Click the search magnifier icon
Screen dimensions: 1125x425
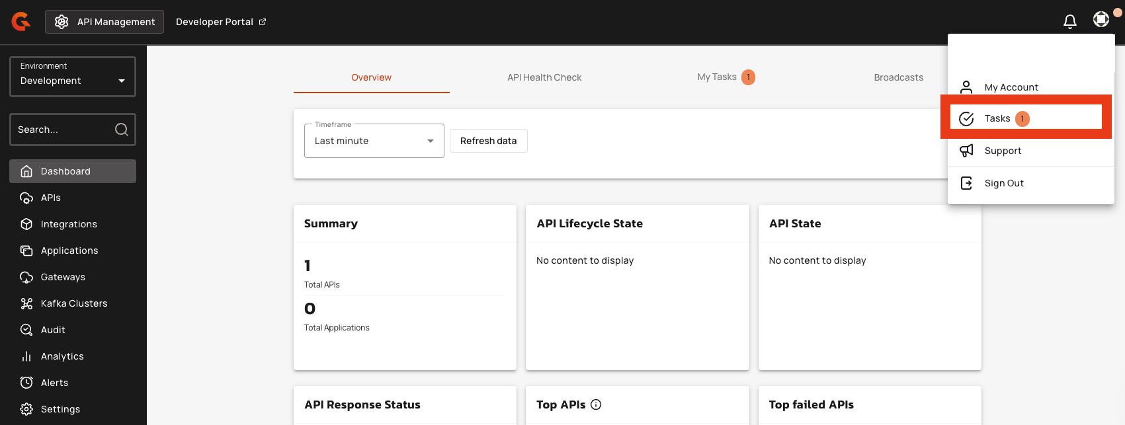click(x=122, y=130)
